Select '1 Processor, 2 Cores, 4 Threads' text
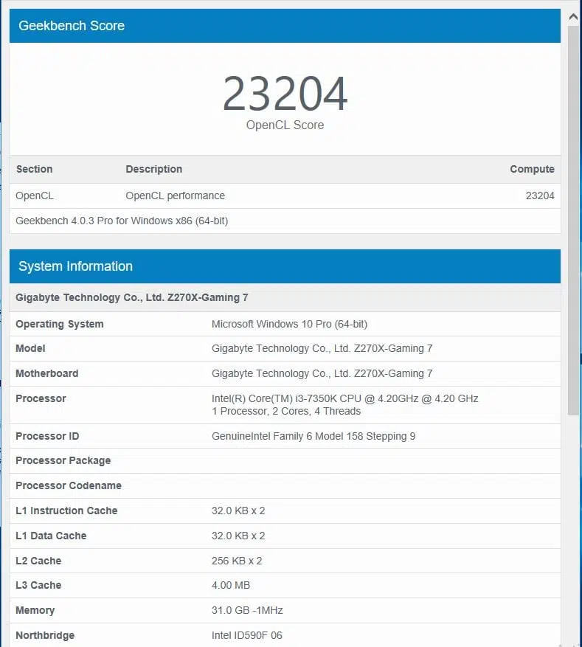This screenshot has height=647, width=582. coord(286,411)
